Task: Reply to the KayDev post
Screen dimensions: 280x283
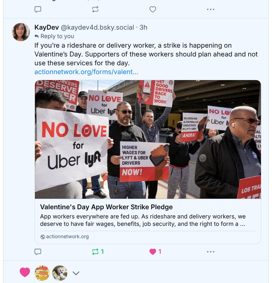Action: [x=38, y=252]
